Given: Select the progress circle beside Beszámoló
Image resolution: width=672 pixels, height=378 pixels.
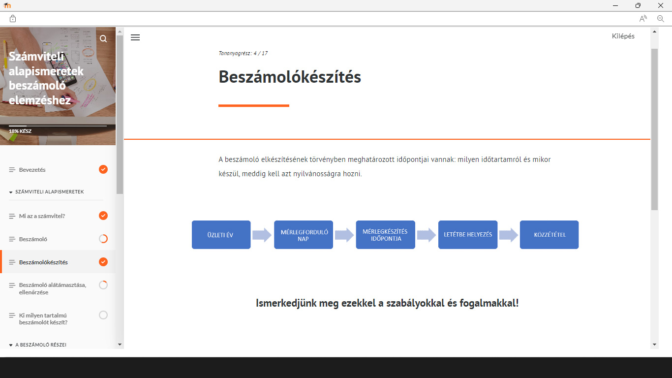Looking at the screenshot, I should [103, 239].
